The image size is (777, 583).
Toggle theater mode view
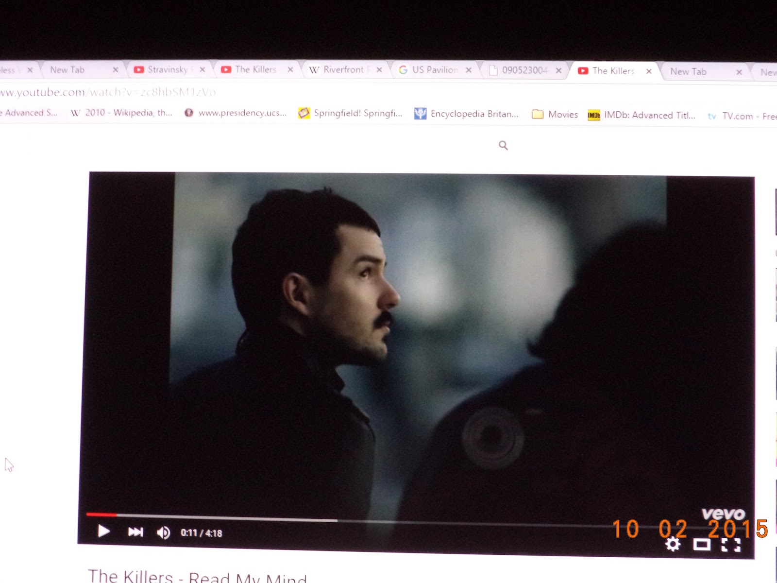(701, 545)
